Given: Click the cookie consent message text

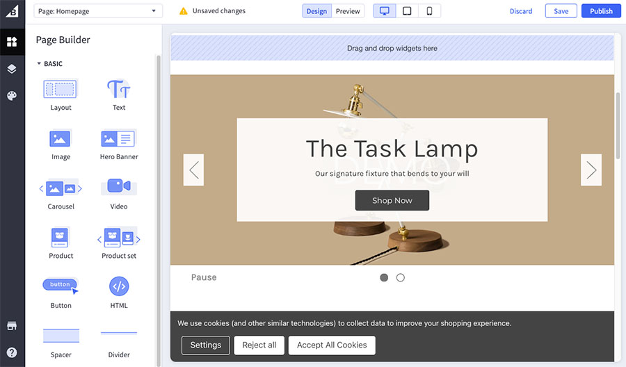Looking at the screenshot, I should tap(344, 323).
